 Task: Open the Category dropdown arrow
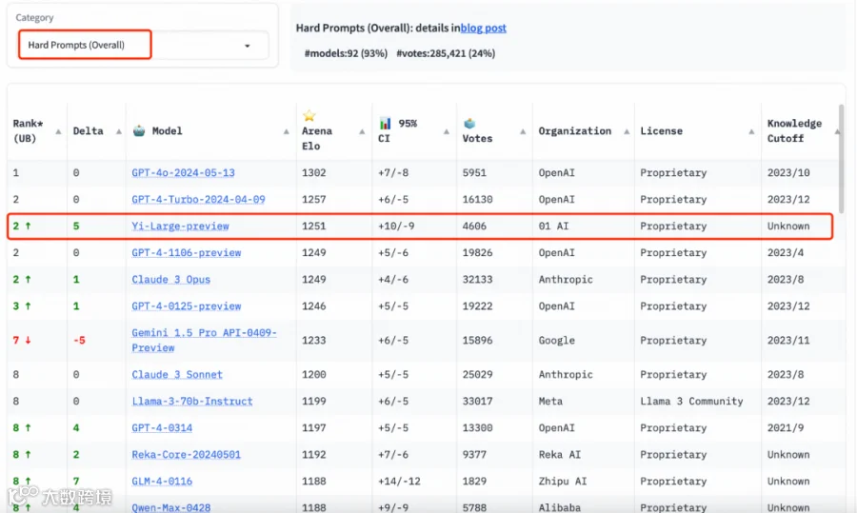pos(247,46)
